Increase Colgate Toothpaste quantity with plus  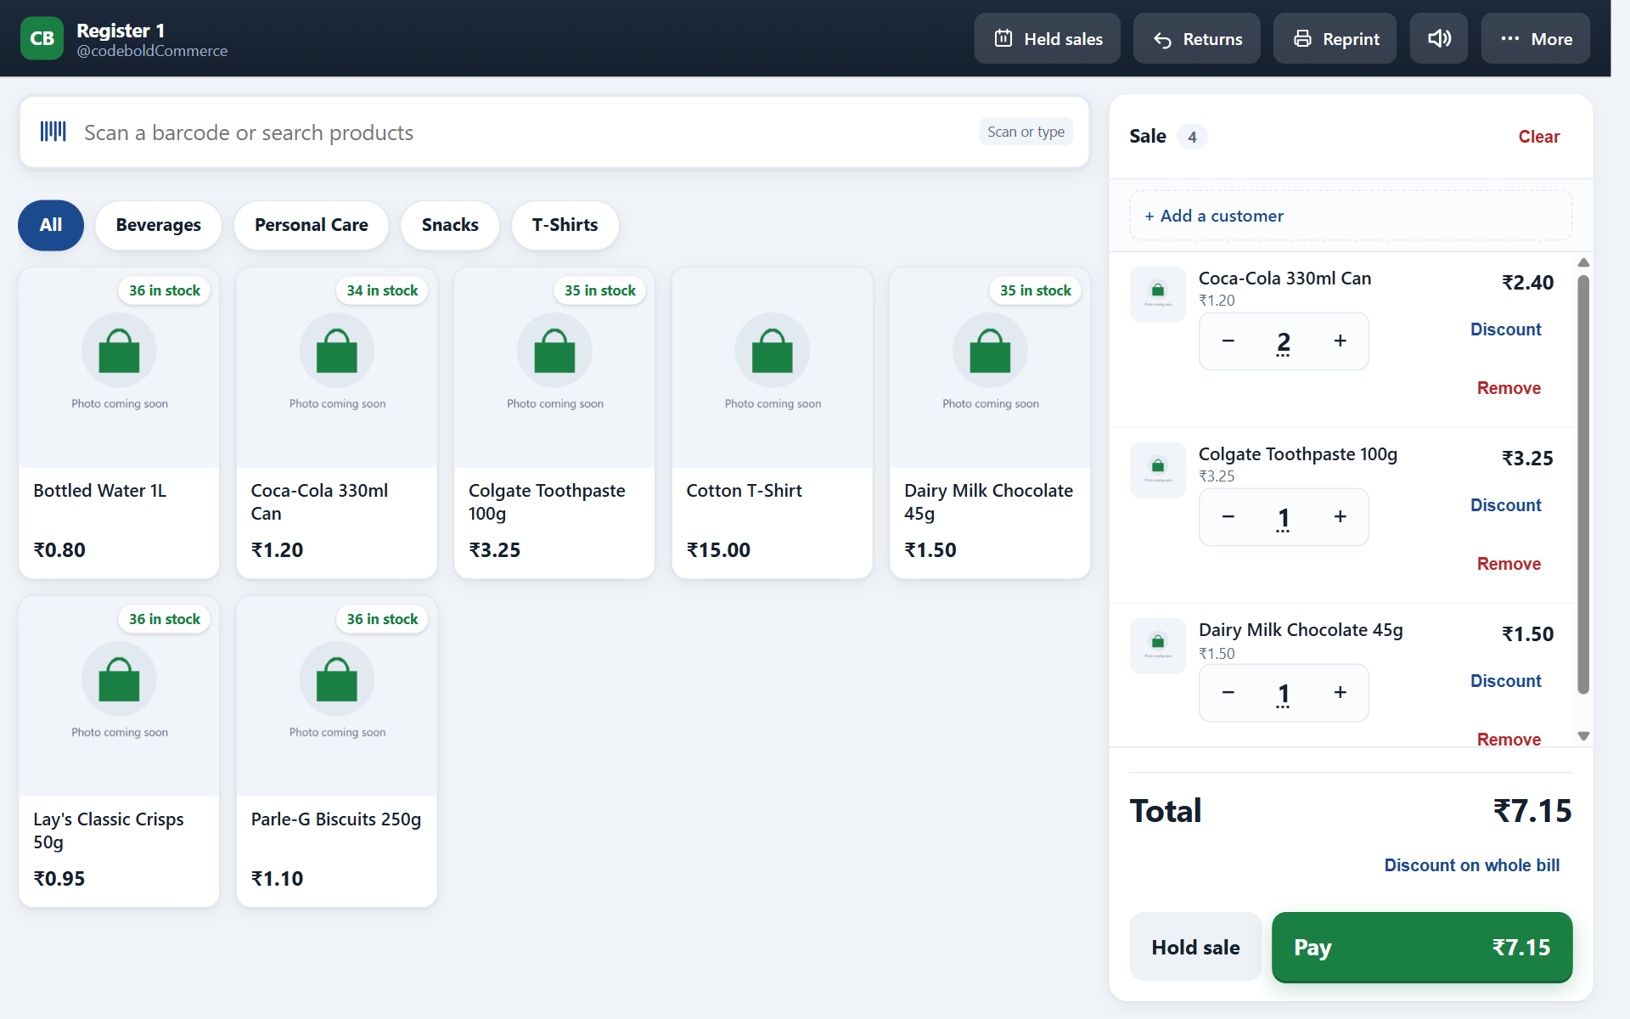point(1340,516)
